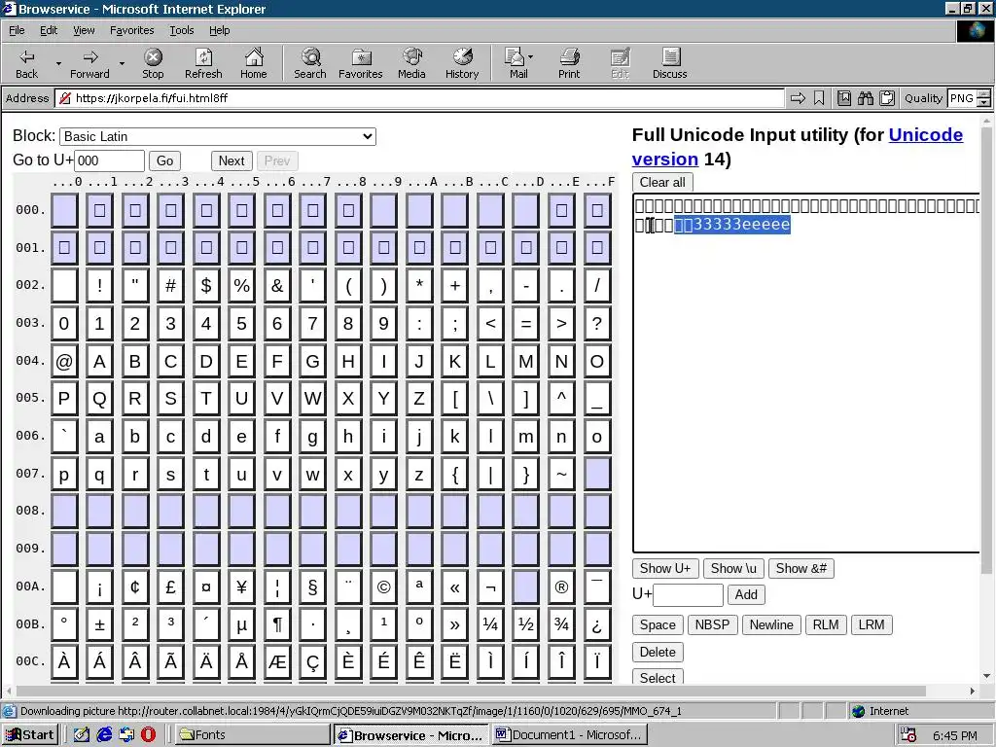The height and width of the screenshot is (747, 996).
Task: Click the Show \u button
Action: click(x=733, y=568)
